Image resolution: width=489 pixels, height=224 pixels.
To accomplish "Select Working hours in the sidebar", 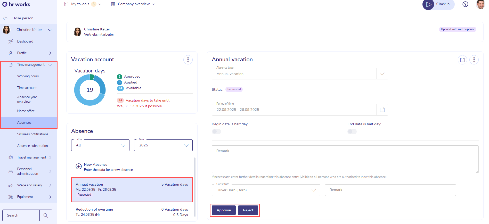I will (x=28, y=76).
